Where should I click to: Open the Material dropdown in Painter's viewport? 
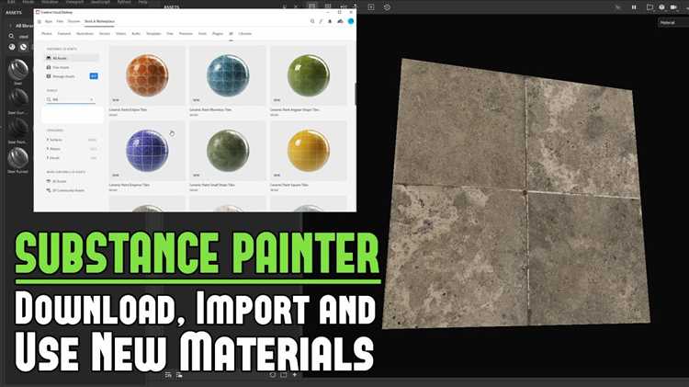pos(673,22)
